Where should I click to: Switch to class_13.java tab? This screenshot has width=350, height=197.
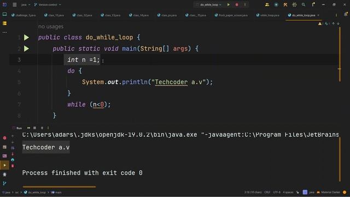click(110, 15)
